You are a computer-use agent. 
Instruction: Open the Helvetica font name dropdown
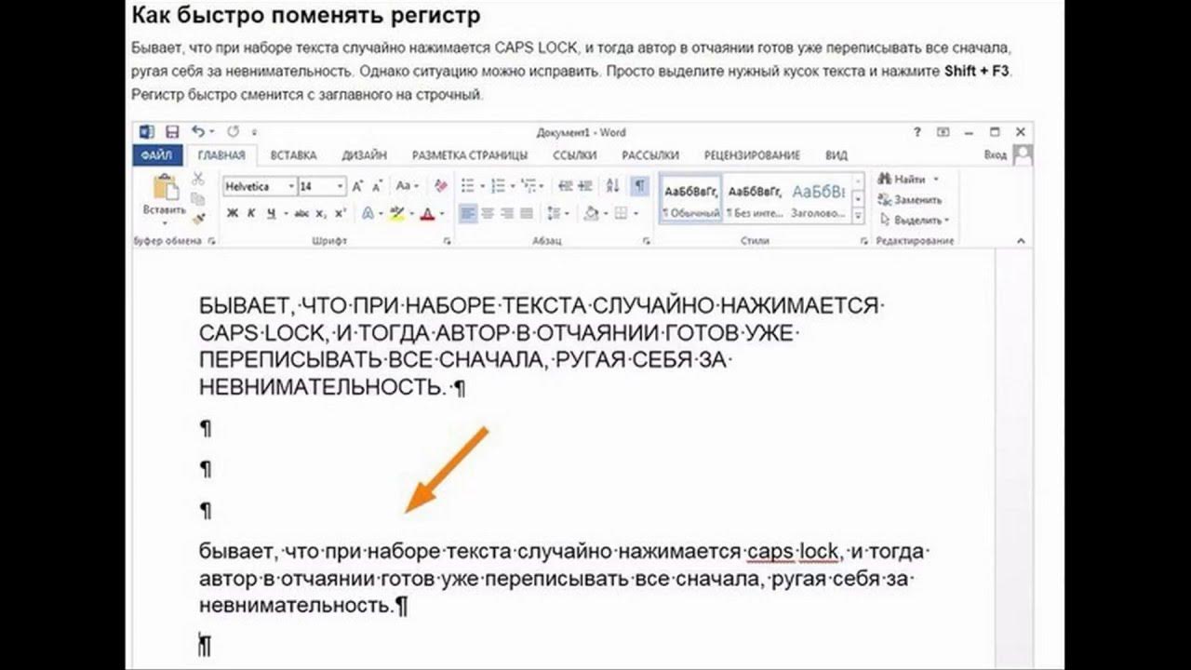click(x=291, y=186)
